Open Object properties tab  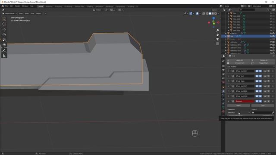[x=223, y=87]
